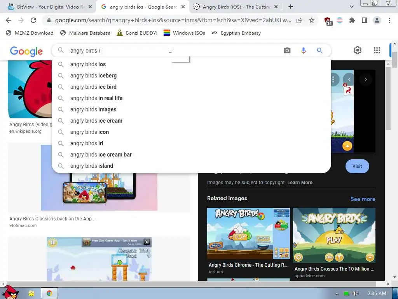Viewport: 398px width, 299px height.
Task: Close the angry birds ios Google Search tab
Action: [x=183, y=7]
